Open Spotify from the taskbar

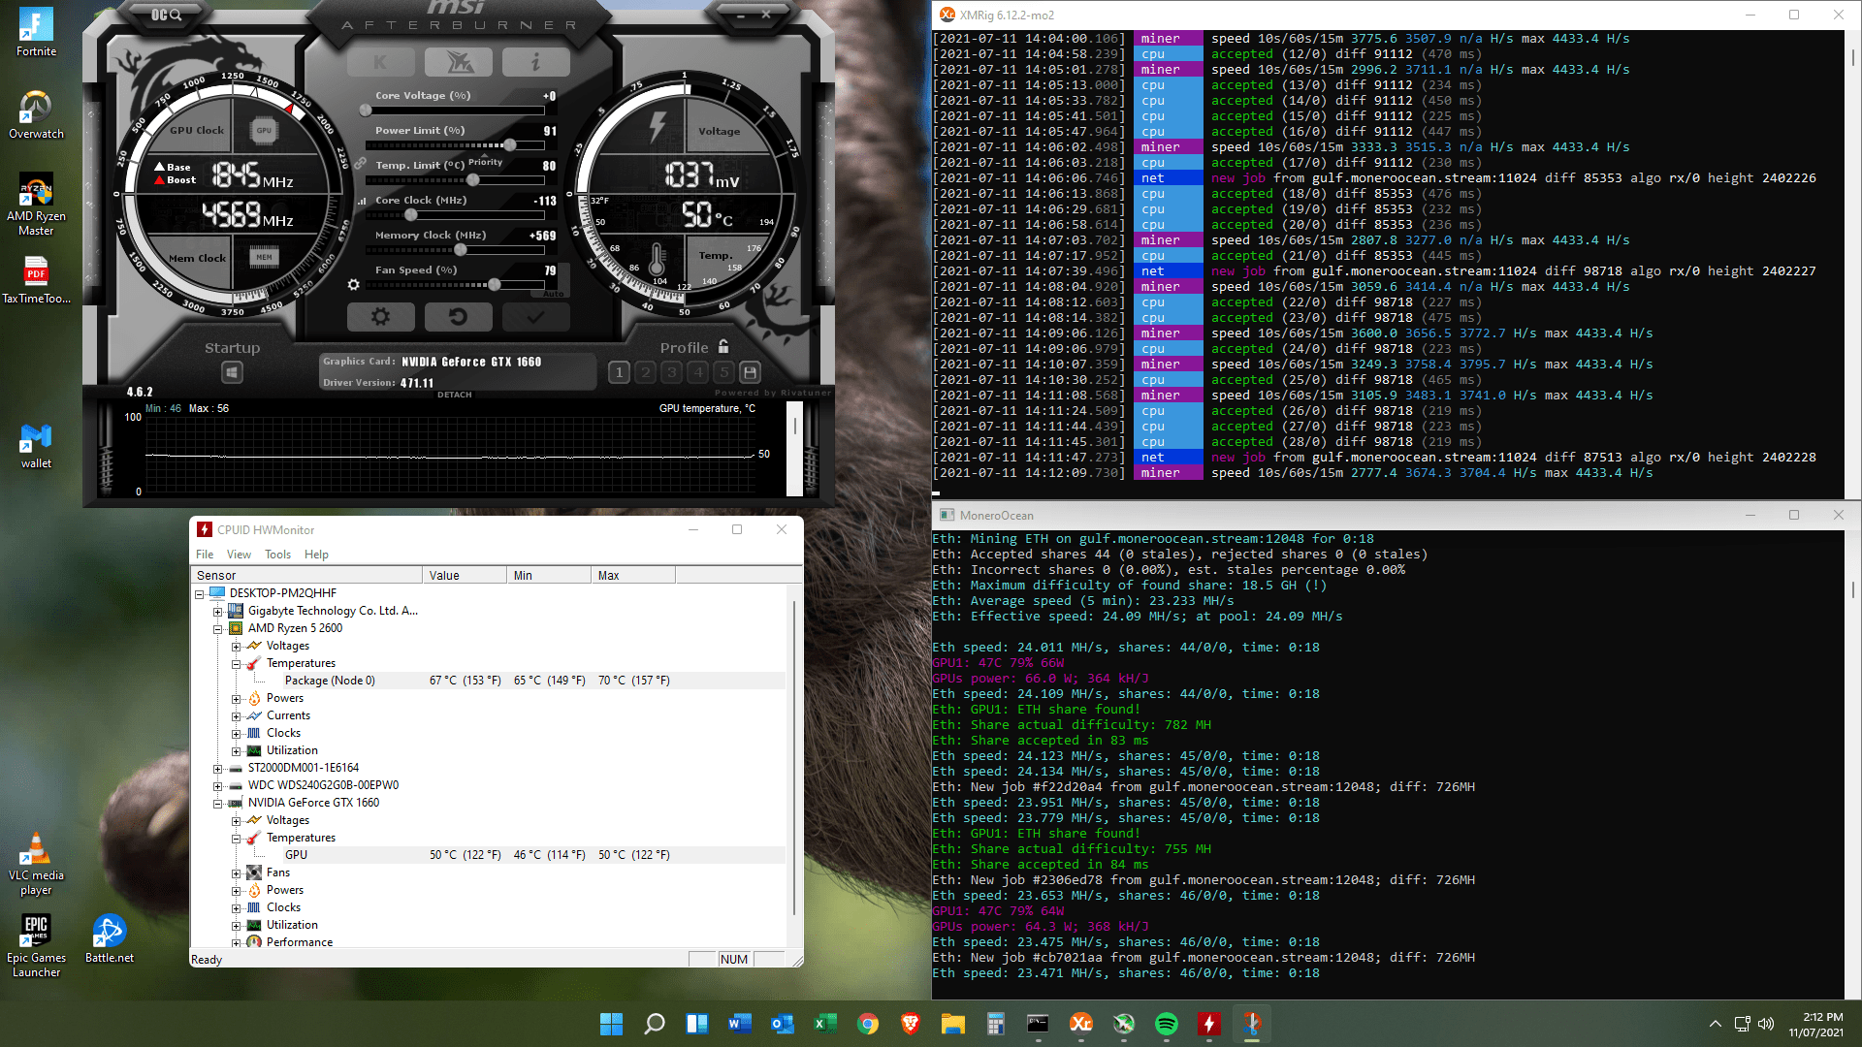(1166, 1024)
